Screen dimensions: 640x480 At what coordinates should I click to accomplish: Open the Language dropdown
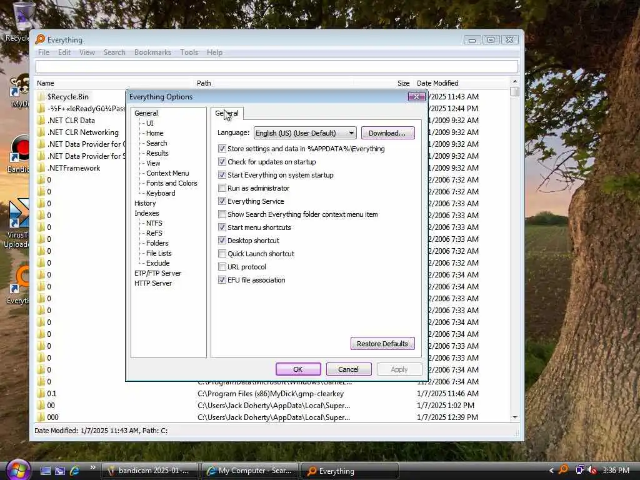tap(305, 133)
